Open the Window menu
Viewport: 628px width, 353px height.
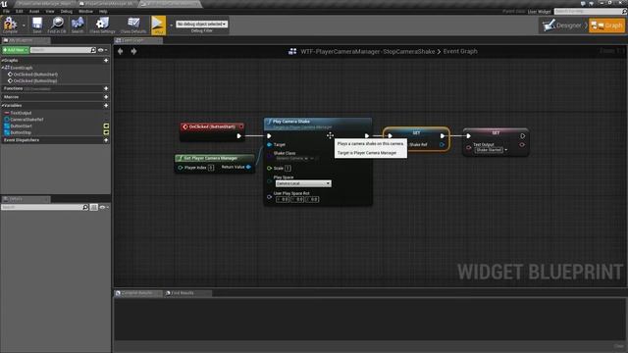click(85, 11)
